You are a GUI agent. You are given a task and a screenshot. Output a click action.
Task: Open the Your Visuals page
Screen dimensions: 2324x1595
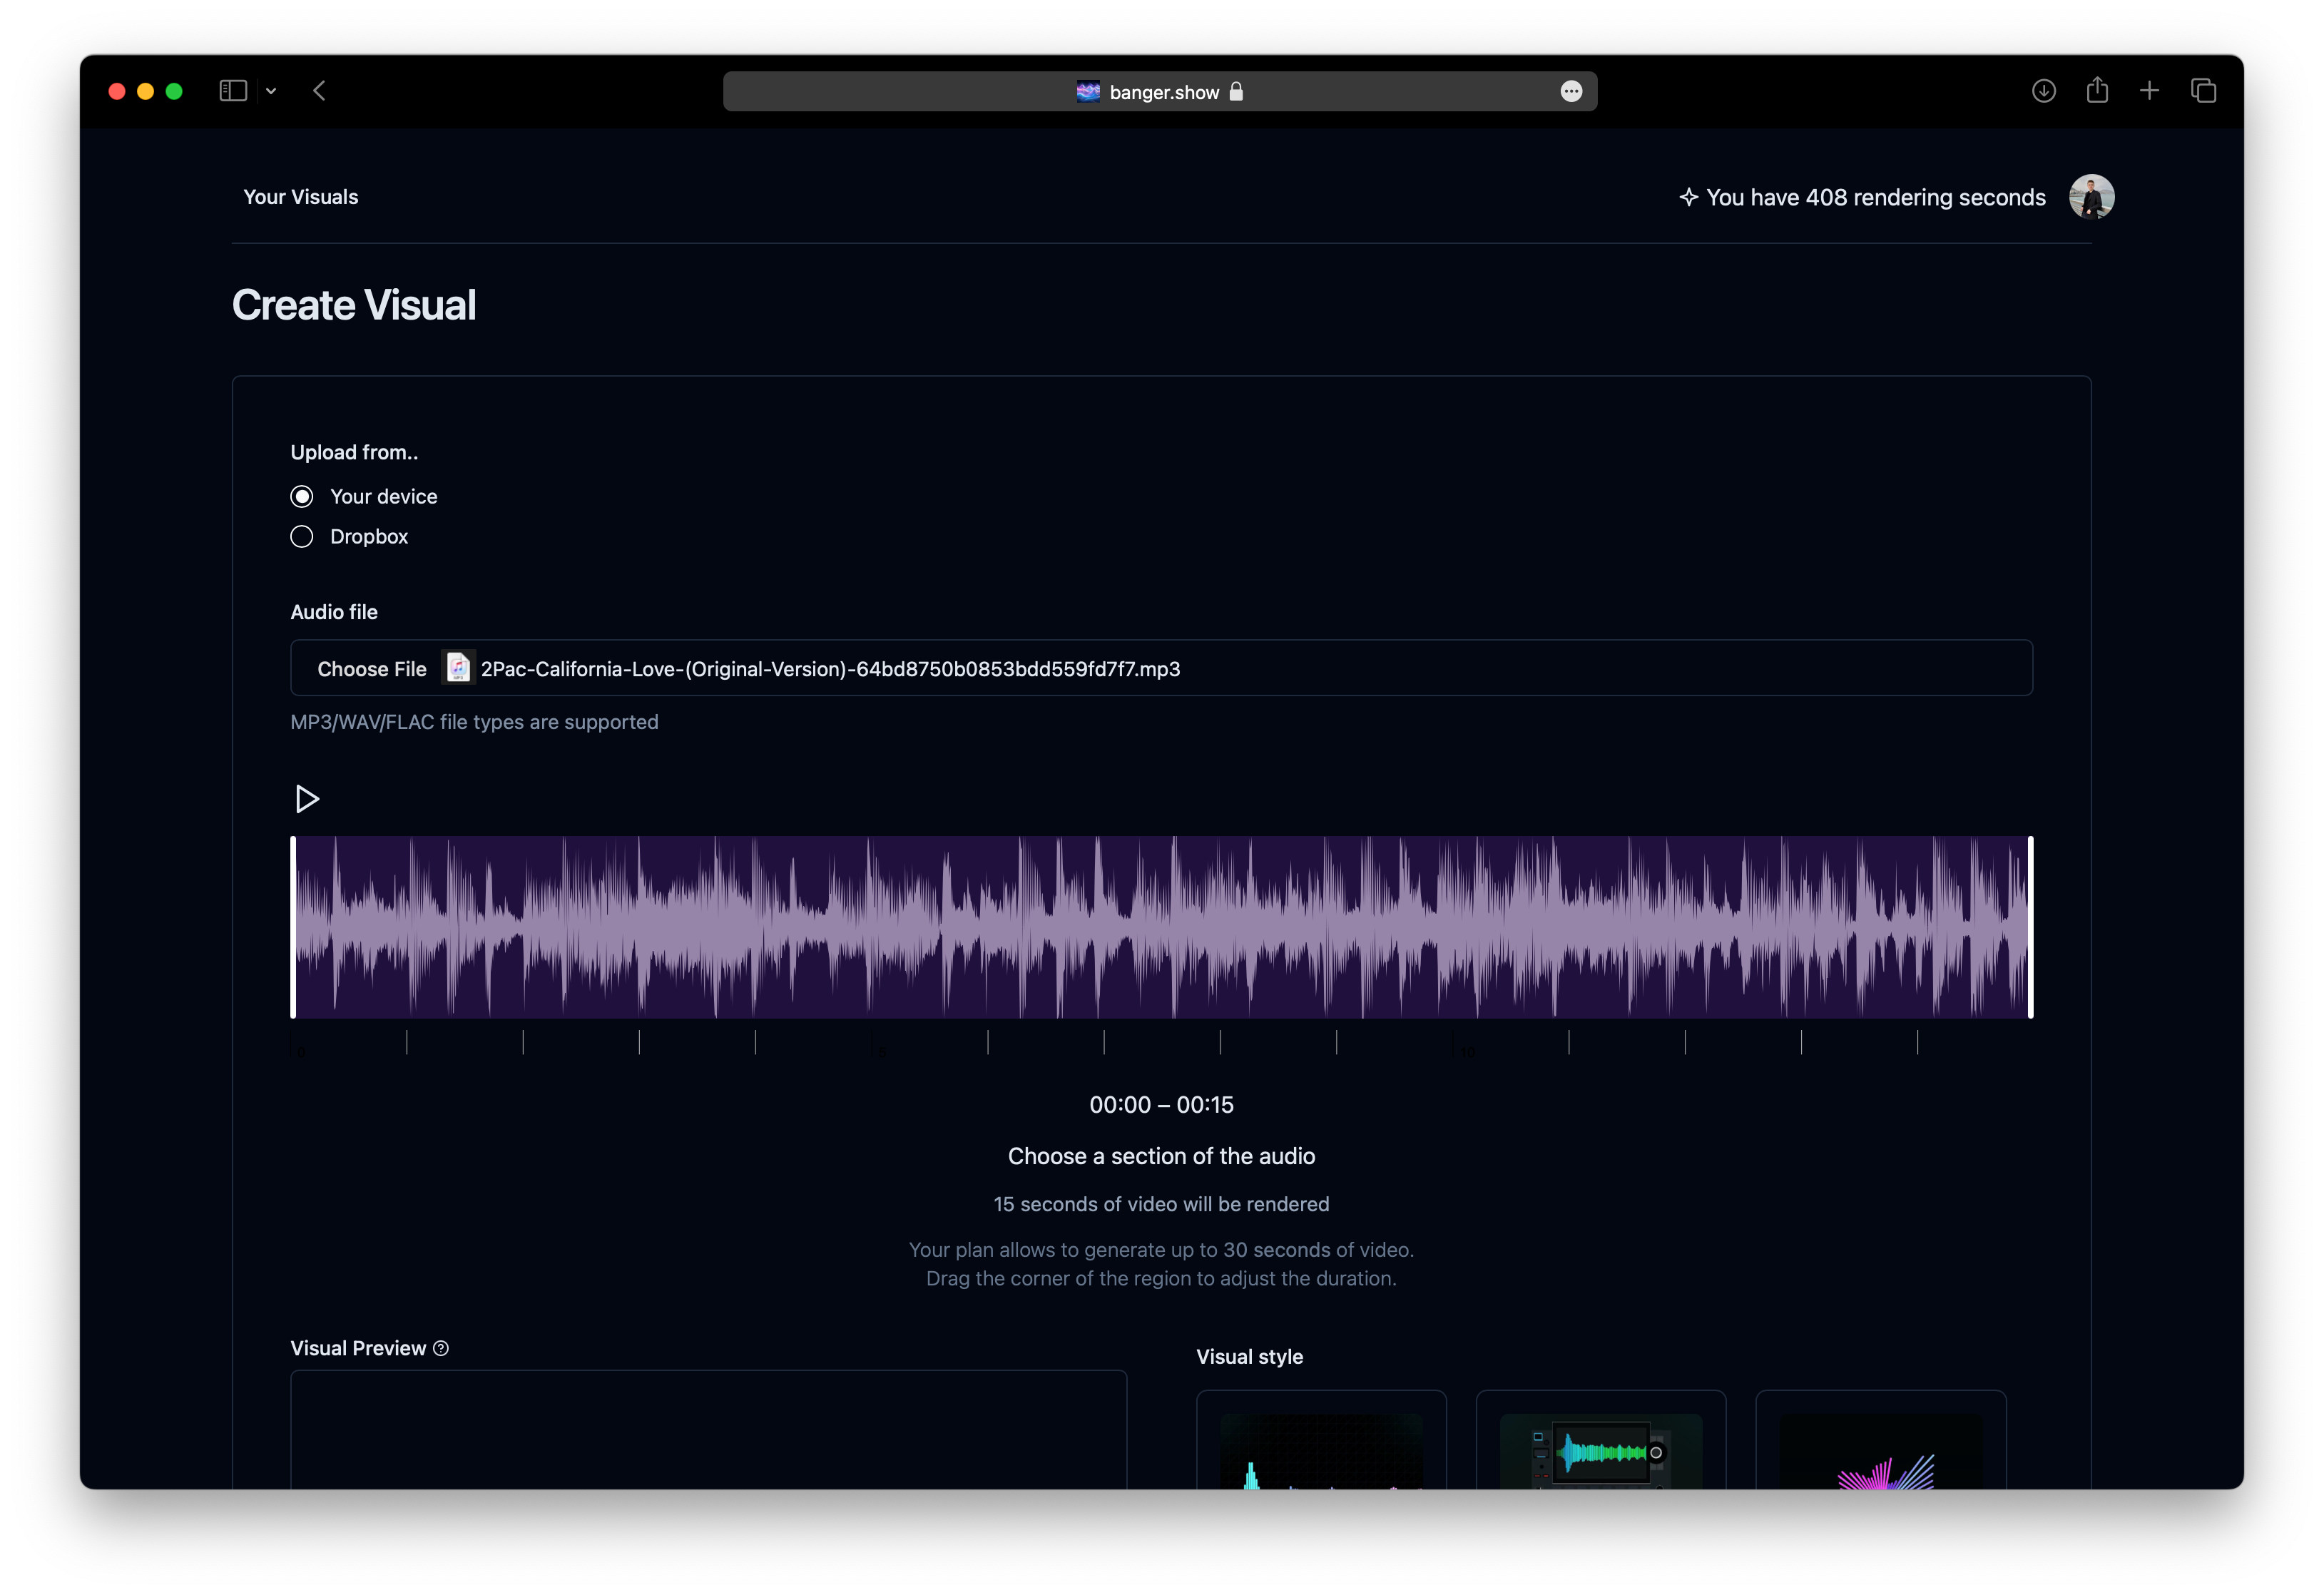click(301, 197)
